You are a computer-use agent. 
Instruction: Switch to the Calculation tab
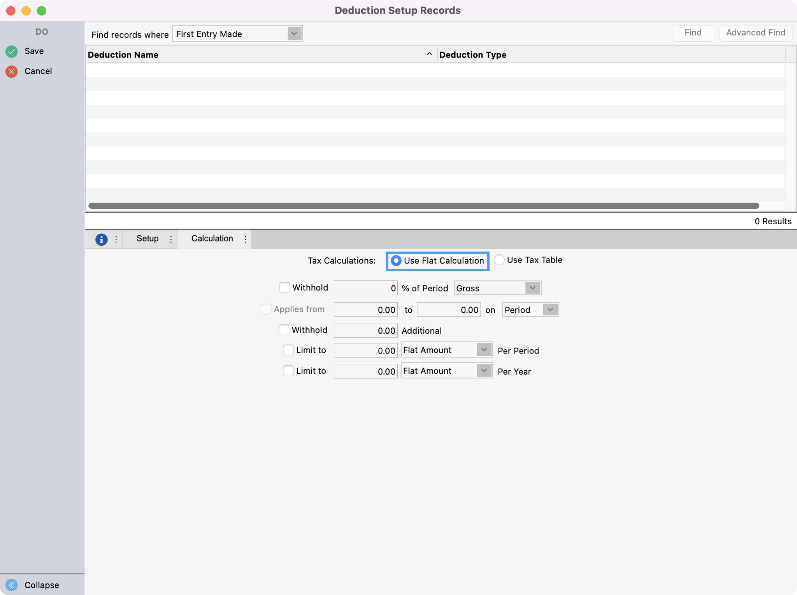(212, 239)
